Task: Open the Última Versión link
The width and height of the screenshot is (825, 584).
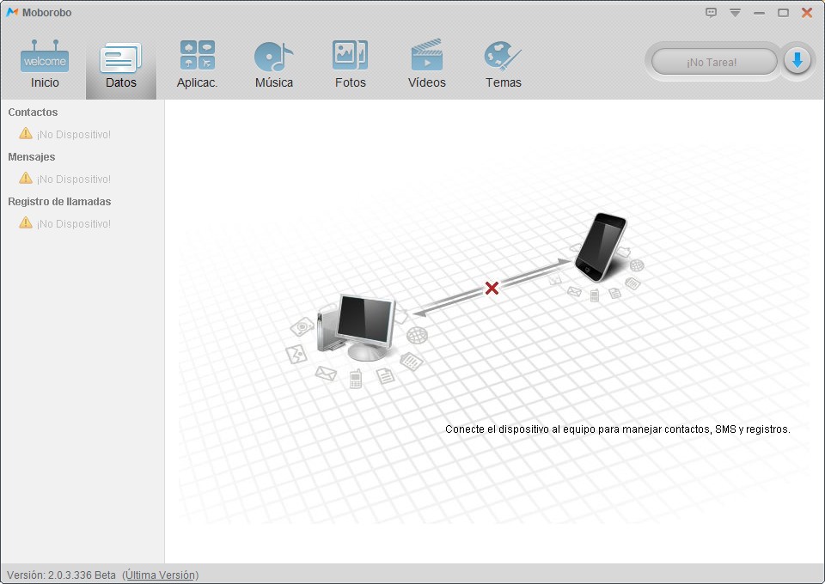Action: [161, 575]
